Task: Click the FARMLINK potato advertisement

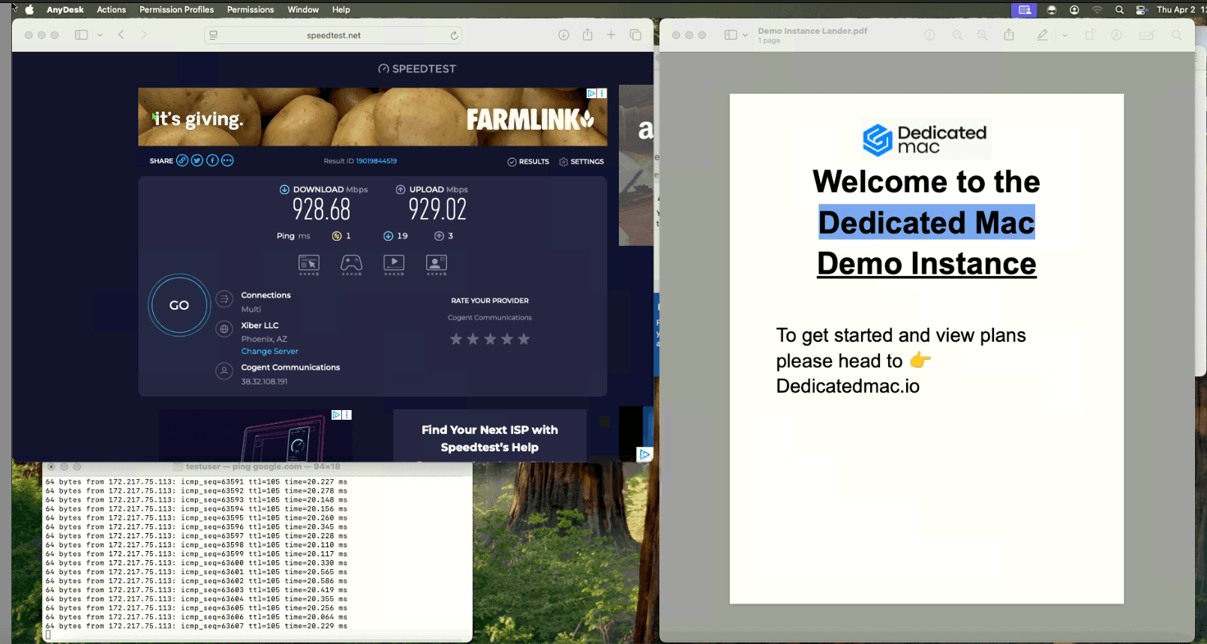Action: [373, 117]
